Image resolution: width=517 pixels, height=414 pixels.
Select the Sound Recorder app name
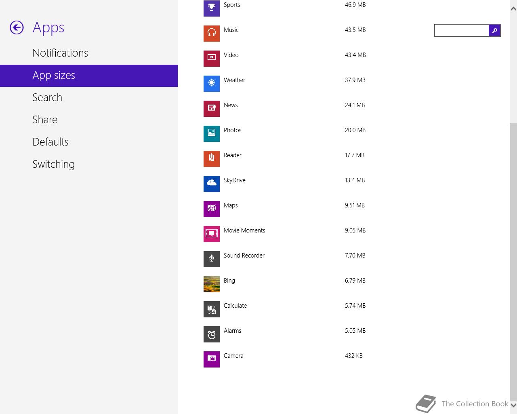(x=244, y=256)
